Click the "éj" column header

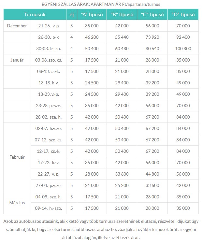coord(71,15)
